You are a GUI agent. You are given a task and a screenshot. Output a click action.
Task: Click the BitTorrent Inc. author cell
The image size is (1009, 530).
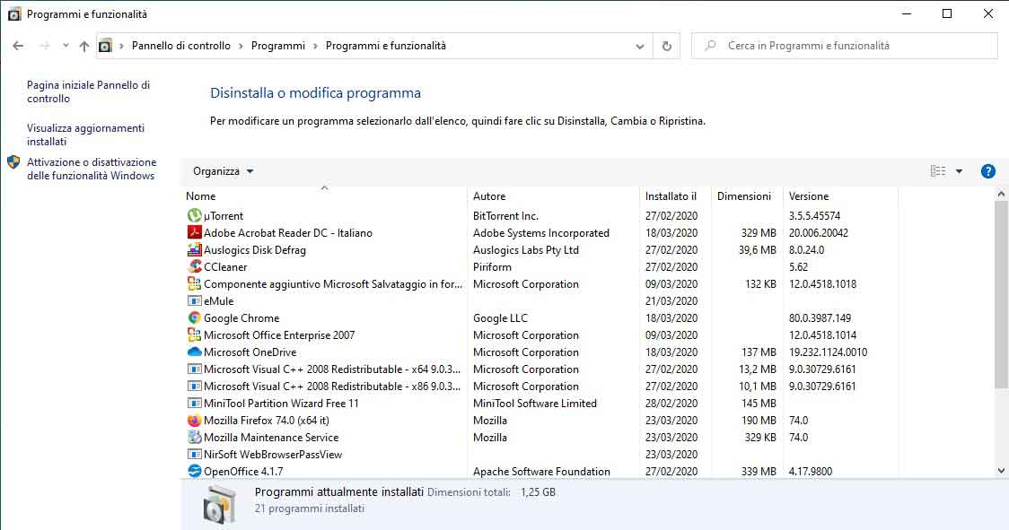(x=505, y=215)
